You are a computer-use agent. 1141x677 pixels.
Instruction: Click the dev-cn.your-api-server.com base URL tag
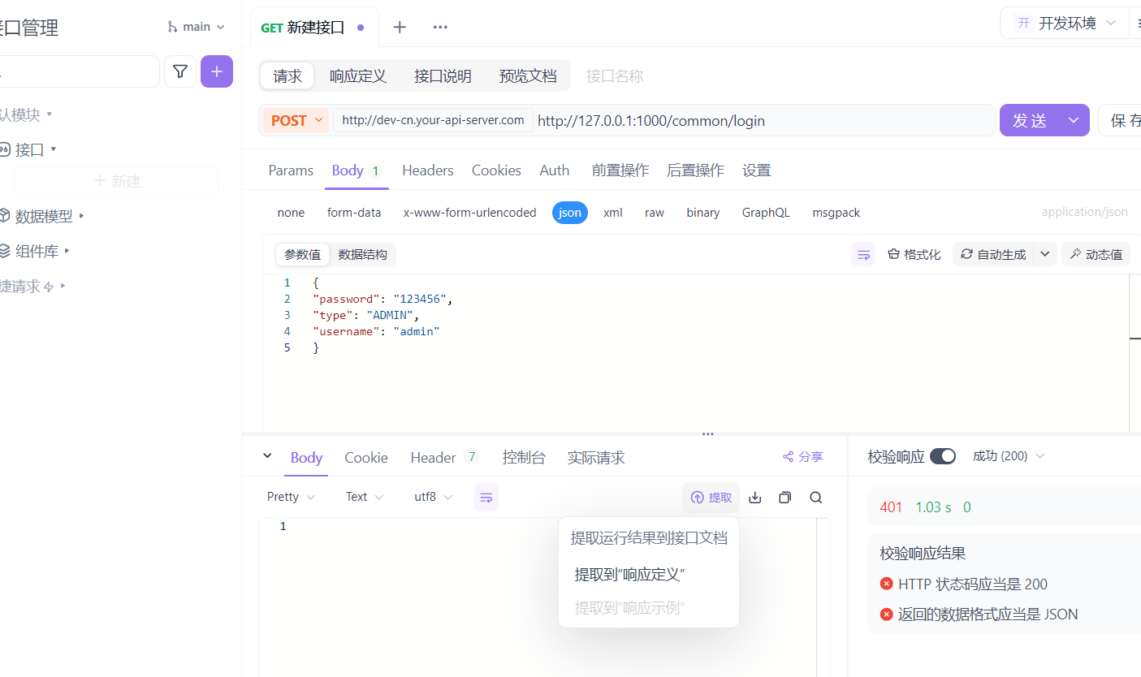(x=433, y=120)
